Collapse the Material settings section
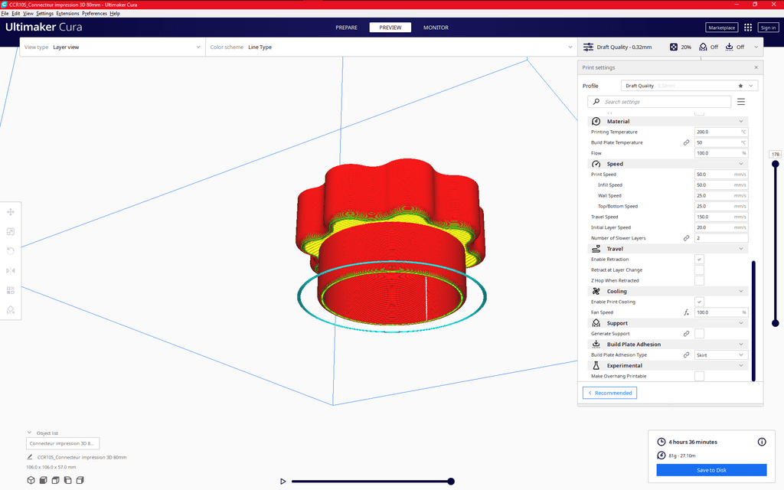The height and width of the screenshot is (490, 784). tap(668, 122)
